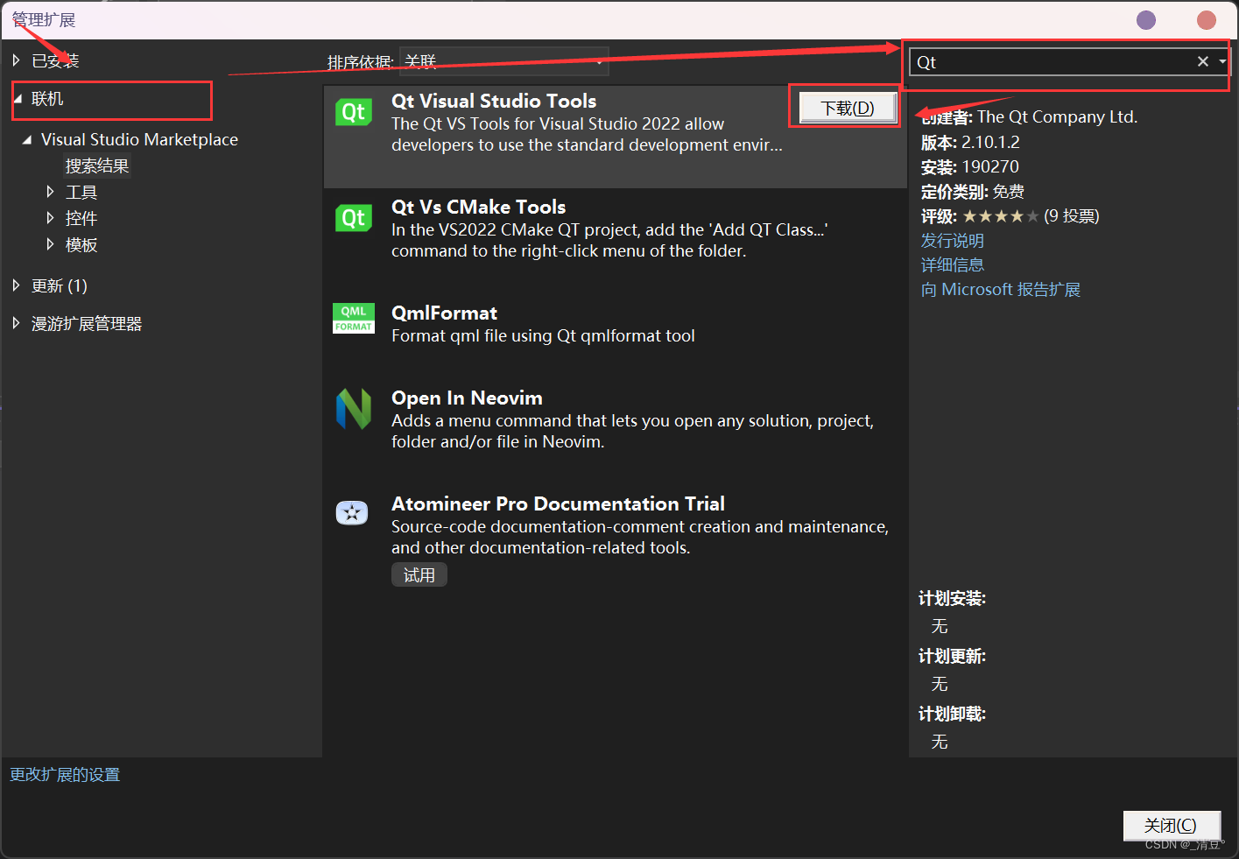
Task: Click the Atomineer Pro Documentation icon
Action: point(352,512)
